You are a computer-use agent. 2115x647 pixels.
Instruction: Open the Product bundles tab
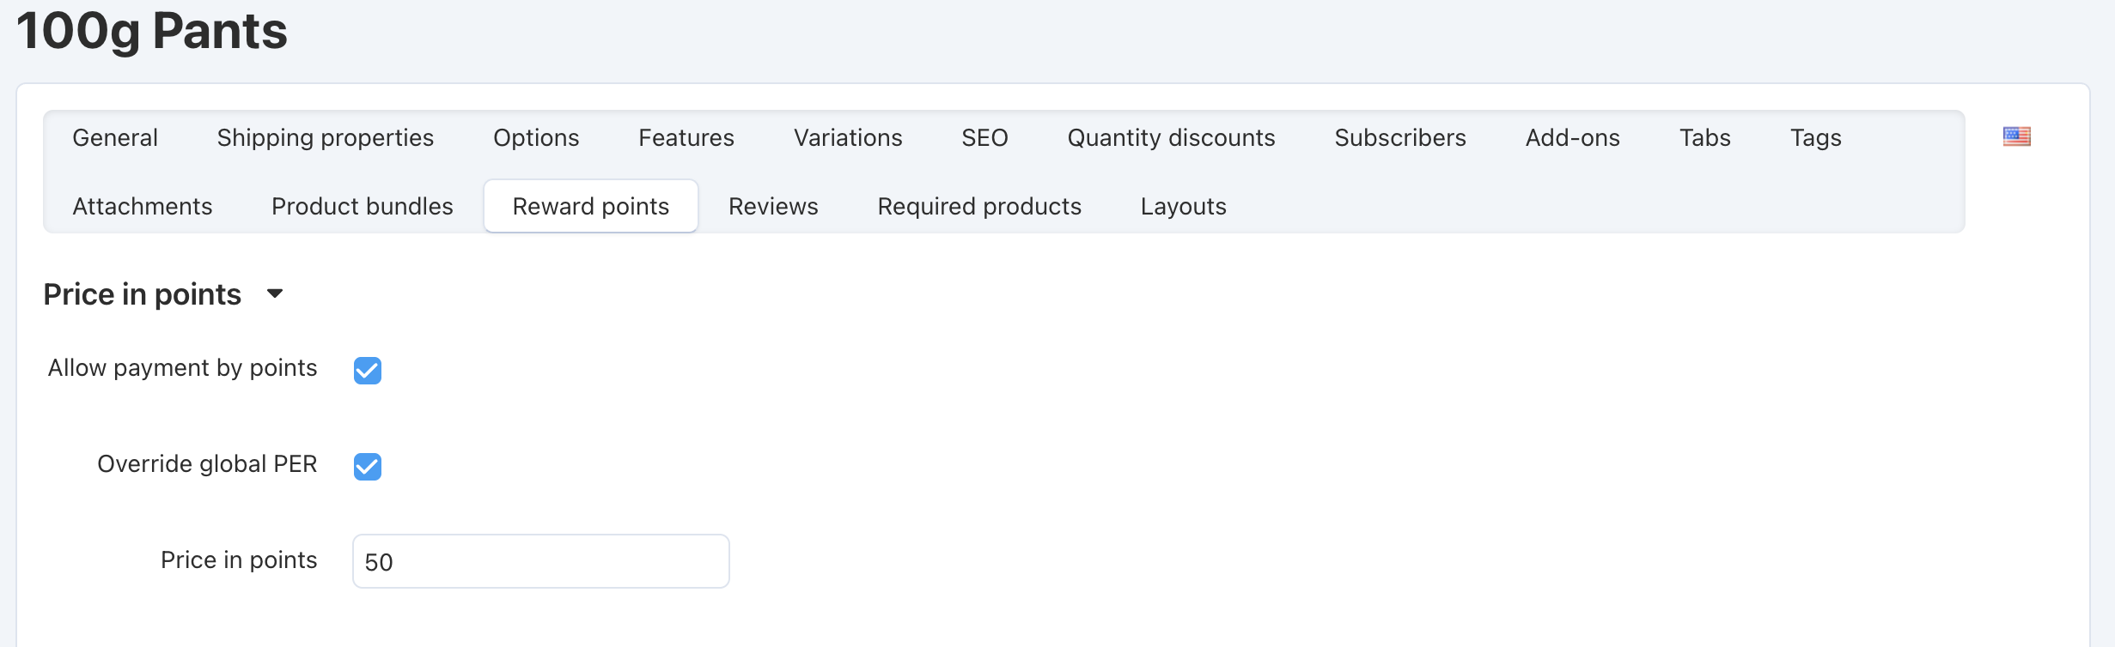[363, 206]
